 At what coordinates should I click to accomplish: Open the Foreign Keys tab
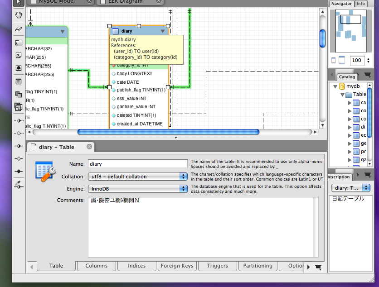pyautogui.click(x=177, y=266)
